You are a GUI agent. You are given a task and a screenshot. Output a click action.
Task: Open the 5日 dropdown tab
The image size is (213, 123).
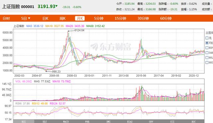(26, 19)
